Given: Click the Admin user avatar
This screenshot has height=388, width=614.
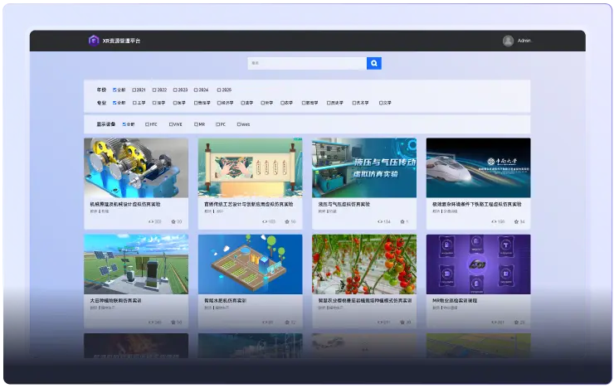Looking at the screenshot, I should pos(508,41).
